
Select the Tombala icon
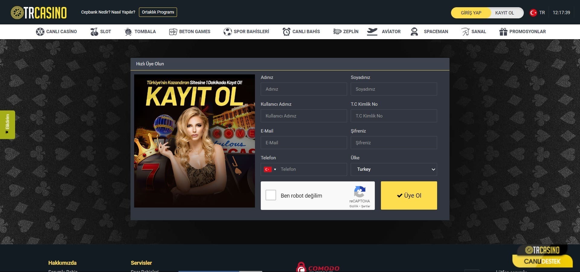tap(128, 32)
